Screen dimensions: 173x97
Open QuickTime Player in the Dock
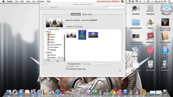(125, 92)
